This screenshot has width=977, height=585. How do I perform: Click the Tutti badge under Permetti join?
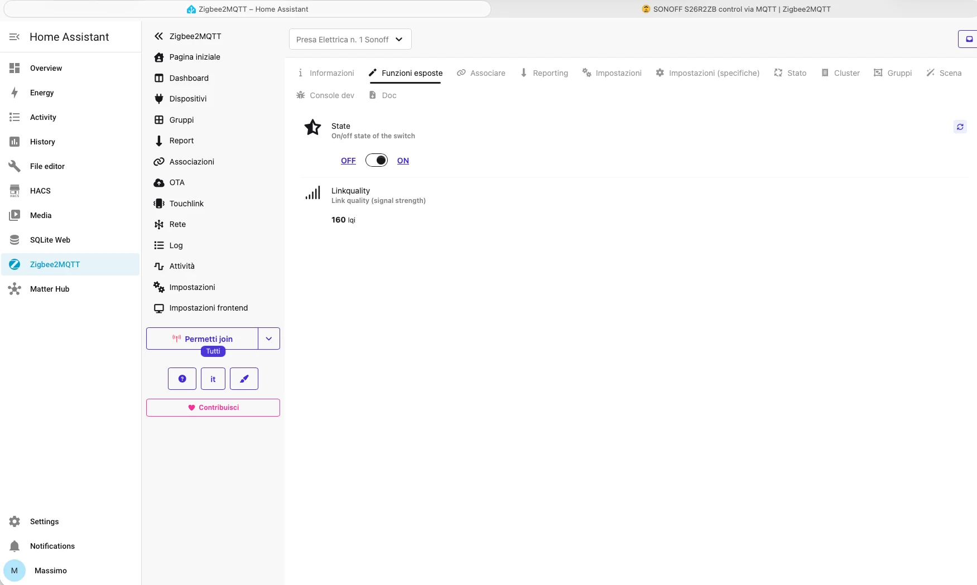point(213,351)
